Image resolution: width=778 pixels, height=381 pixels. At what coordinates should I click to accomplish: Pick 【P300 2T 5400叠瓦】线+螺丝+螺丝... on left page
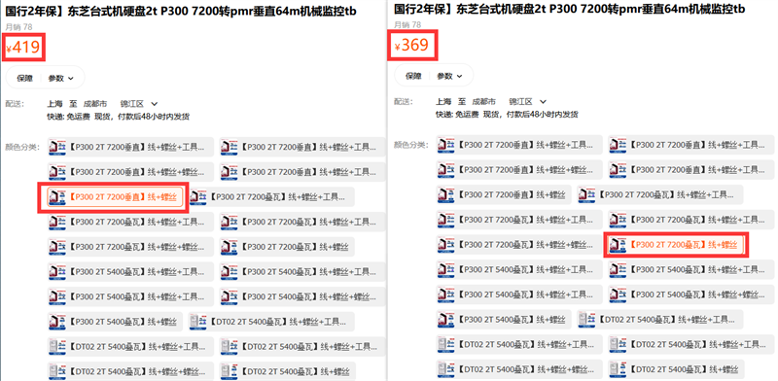coord(302,296)
